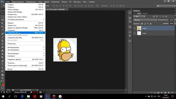Choose Поместить... menu entry
This screenshot has width=176, height=99.
coord(25,44)
